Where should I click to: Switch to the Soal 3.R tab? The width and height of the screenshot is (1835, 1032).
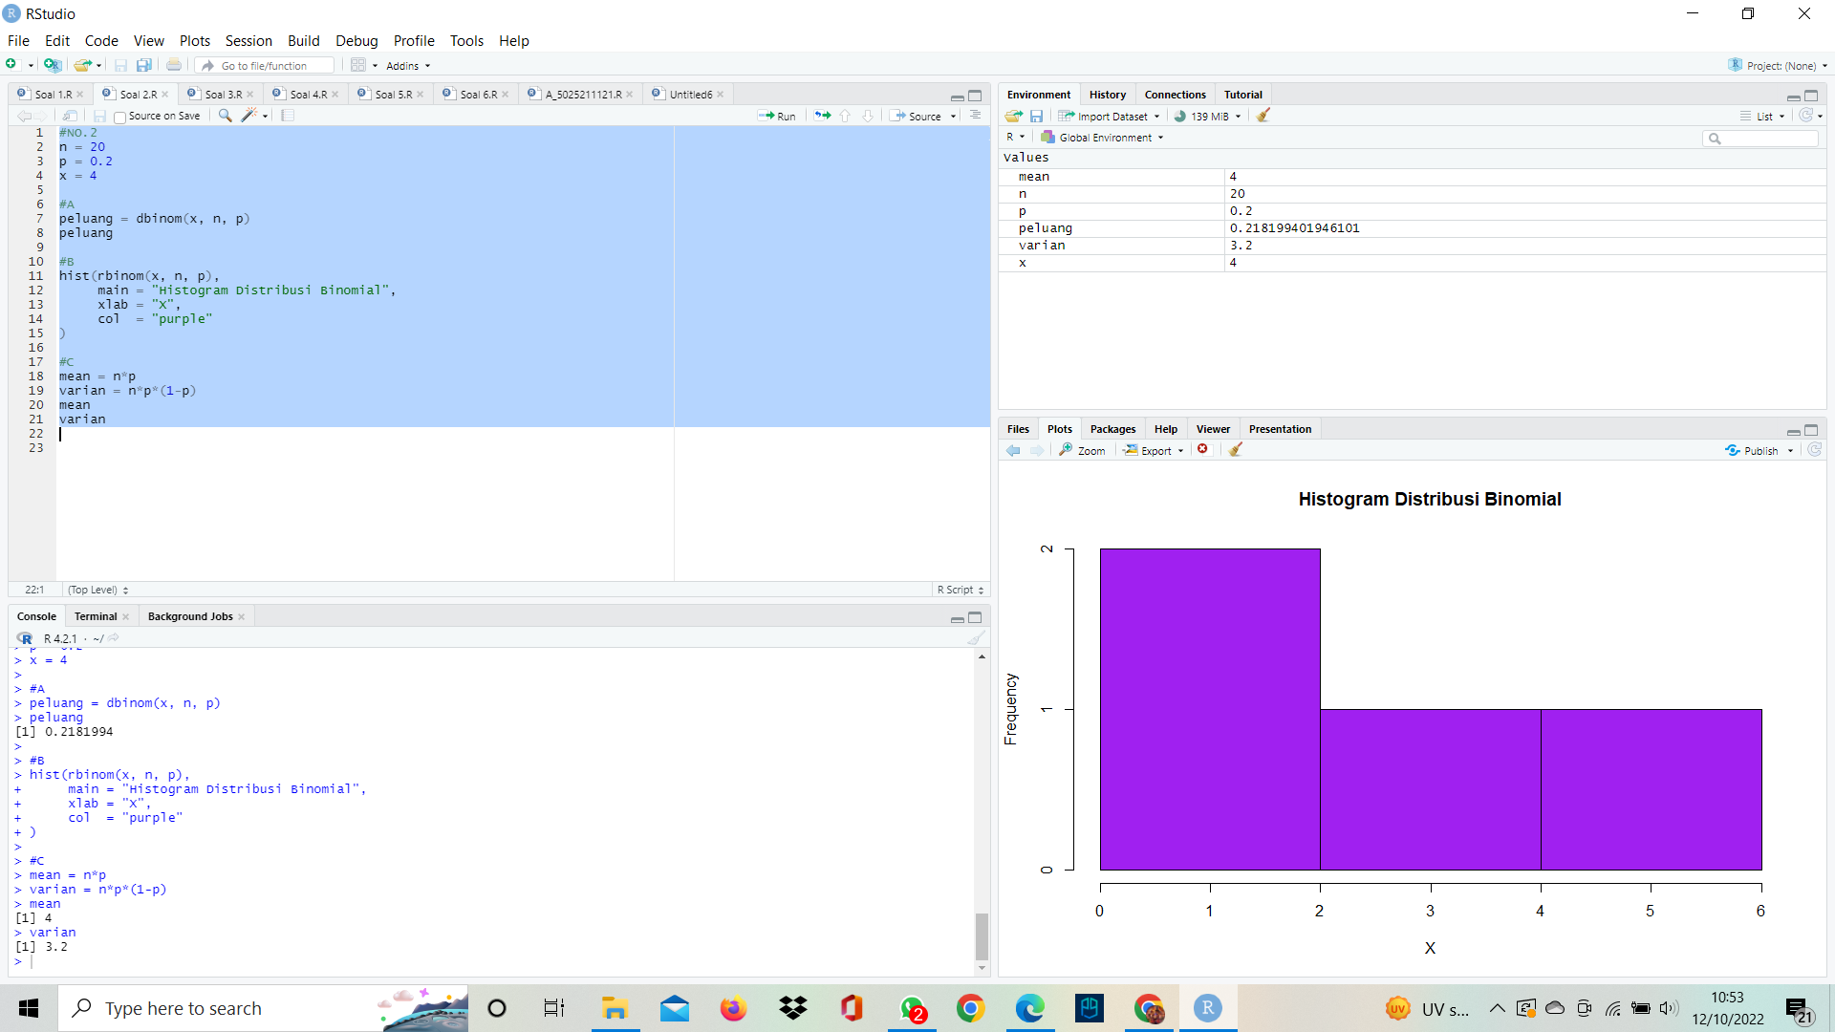(223, 95)
